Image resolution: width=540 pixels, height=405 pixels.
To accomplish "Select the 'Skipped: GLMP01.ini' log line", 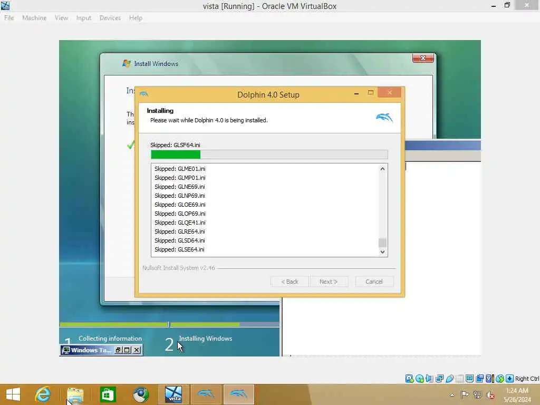I will click(x=180, y=178).
